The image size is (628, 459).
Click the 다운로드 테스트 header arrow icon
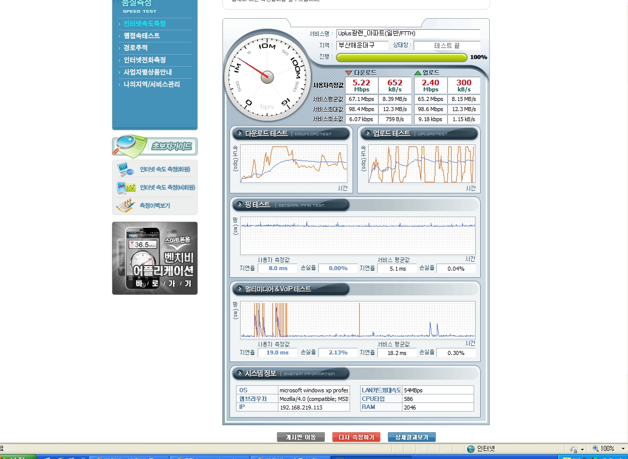click(x=240, y=134)
